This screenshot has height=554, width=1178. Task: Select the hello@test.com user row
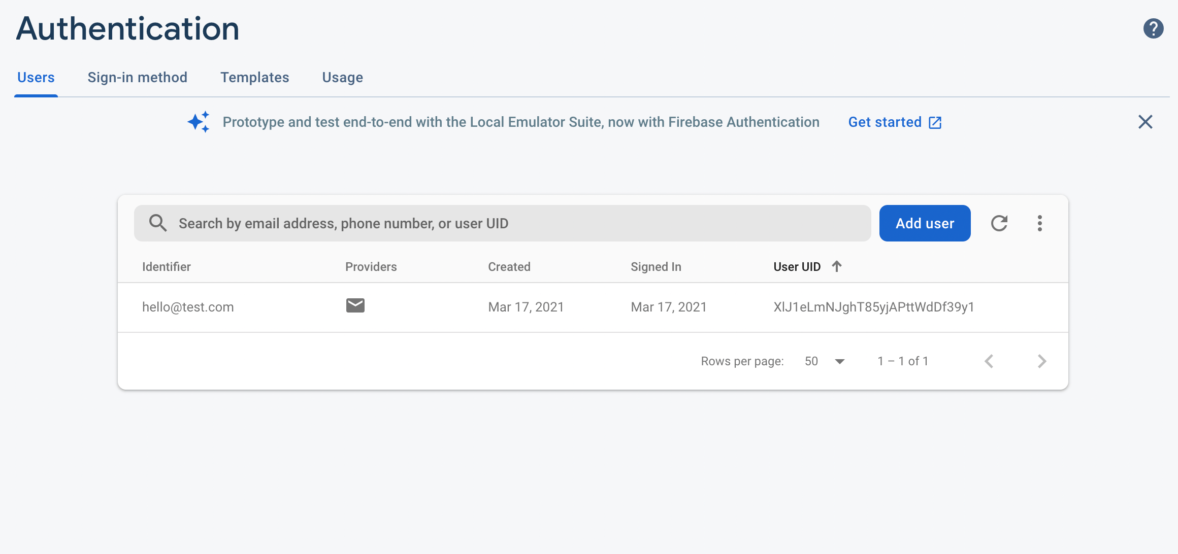click(188, 307)
